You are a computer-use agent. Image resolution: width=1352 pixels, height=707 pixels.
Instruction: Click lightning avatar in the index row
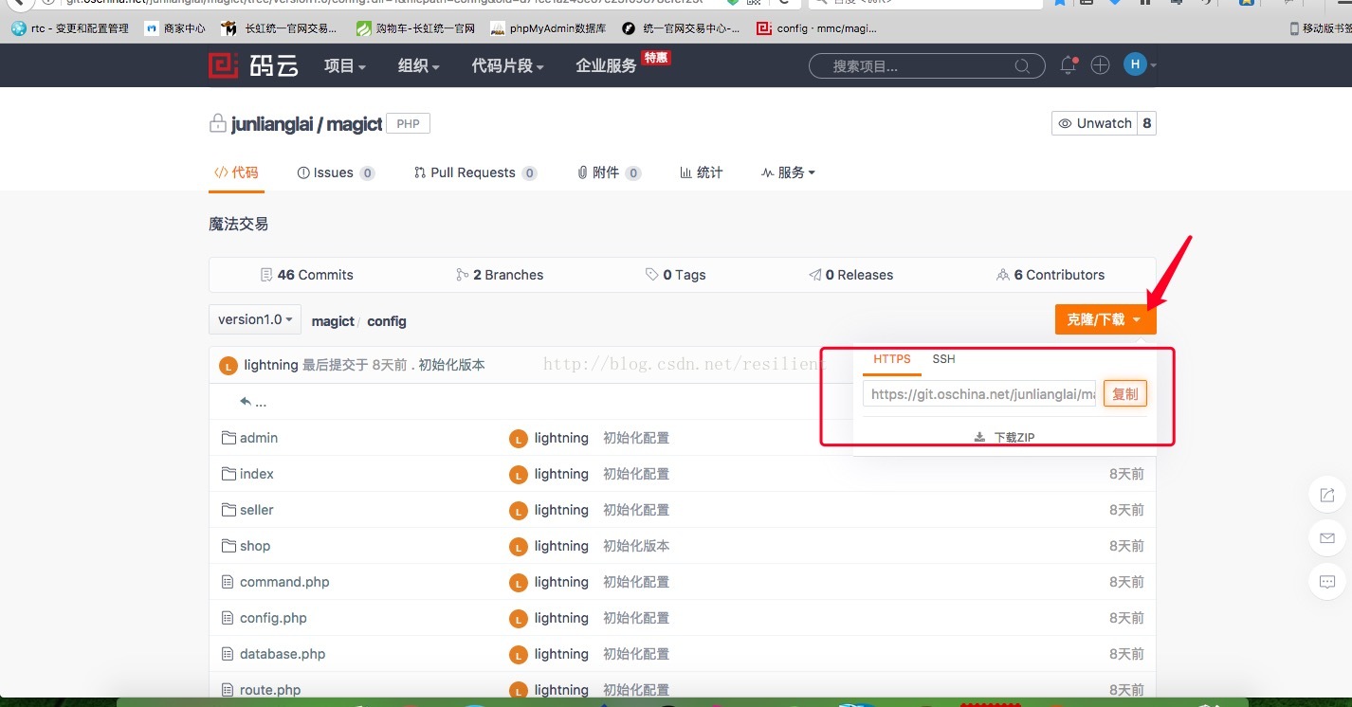[518, 475]
